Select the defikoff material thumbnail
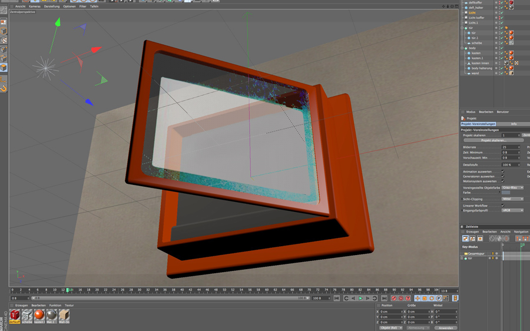Screen dimensions: 530x331 [x=15, y=315]
